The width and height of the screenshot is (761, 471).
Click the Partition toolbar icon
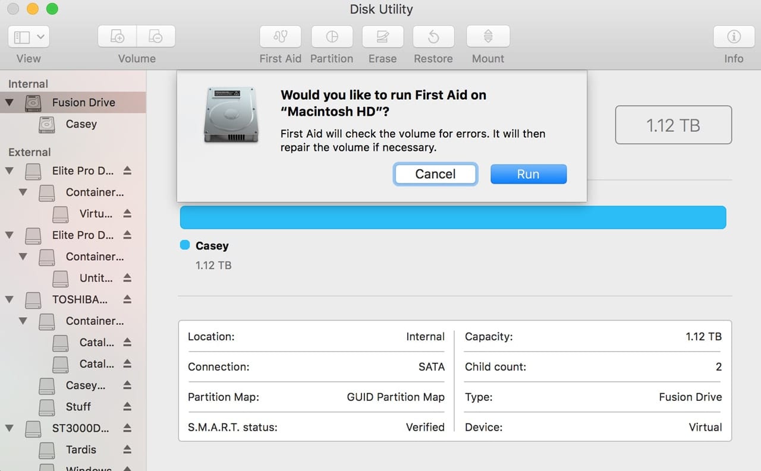[332, 37]
